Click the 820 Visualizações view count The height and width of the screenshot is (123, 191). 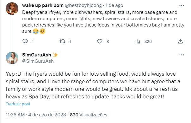tap(89, 115)
